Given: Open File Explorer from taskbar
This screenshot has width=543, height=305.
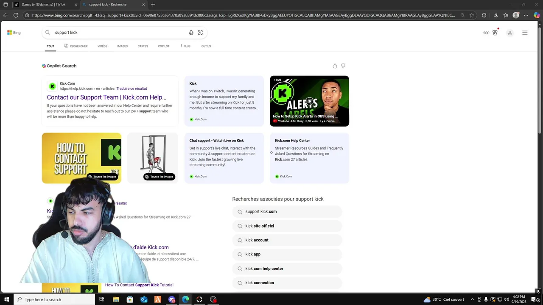Looking at the screenshot, I should pyautogui.click(x=116, y=299).
